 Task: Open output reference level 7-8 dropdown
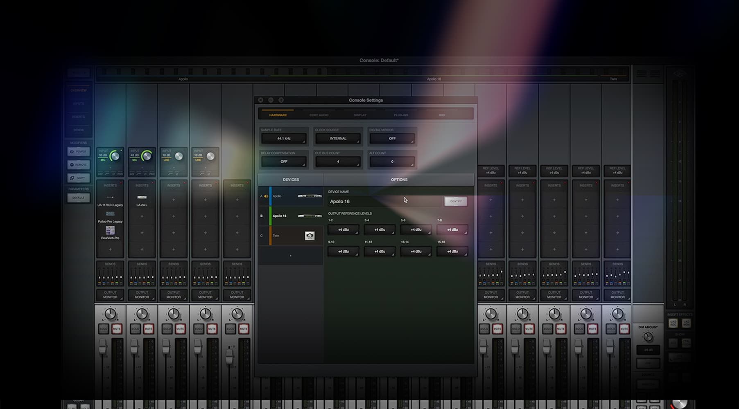(x=452, y=230)
